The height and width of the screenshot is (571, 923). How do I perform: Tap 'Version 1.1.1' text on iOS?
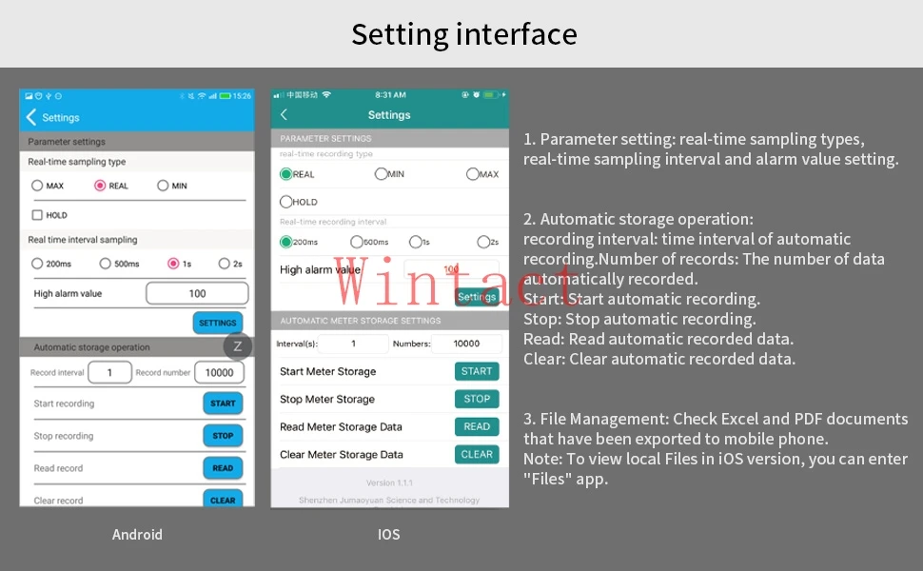(389, 482)
